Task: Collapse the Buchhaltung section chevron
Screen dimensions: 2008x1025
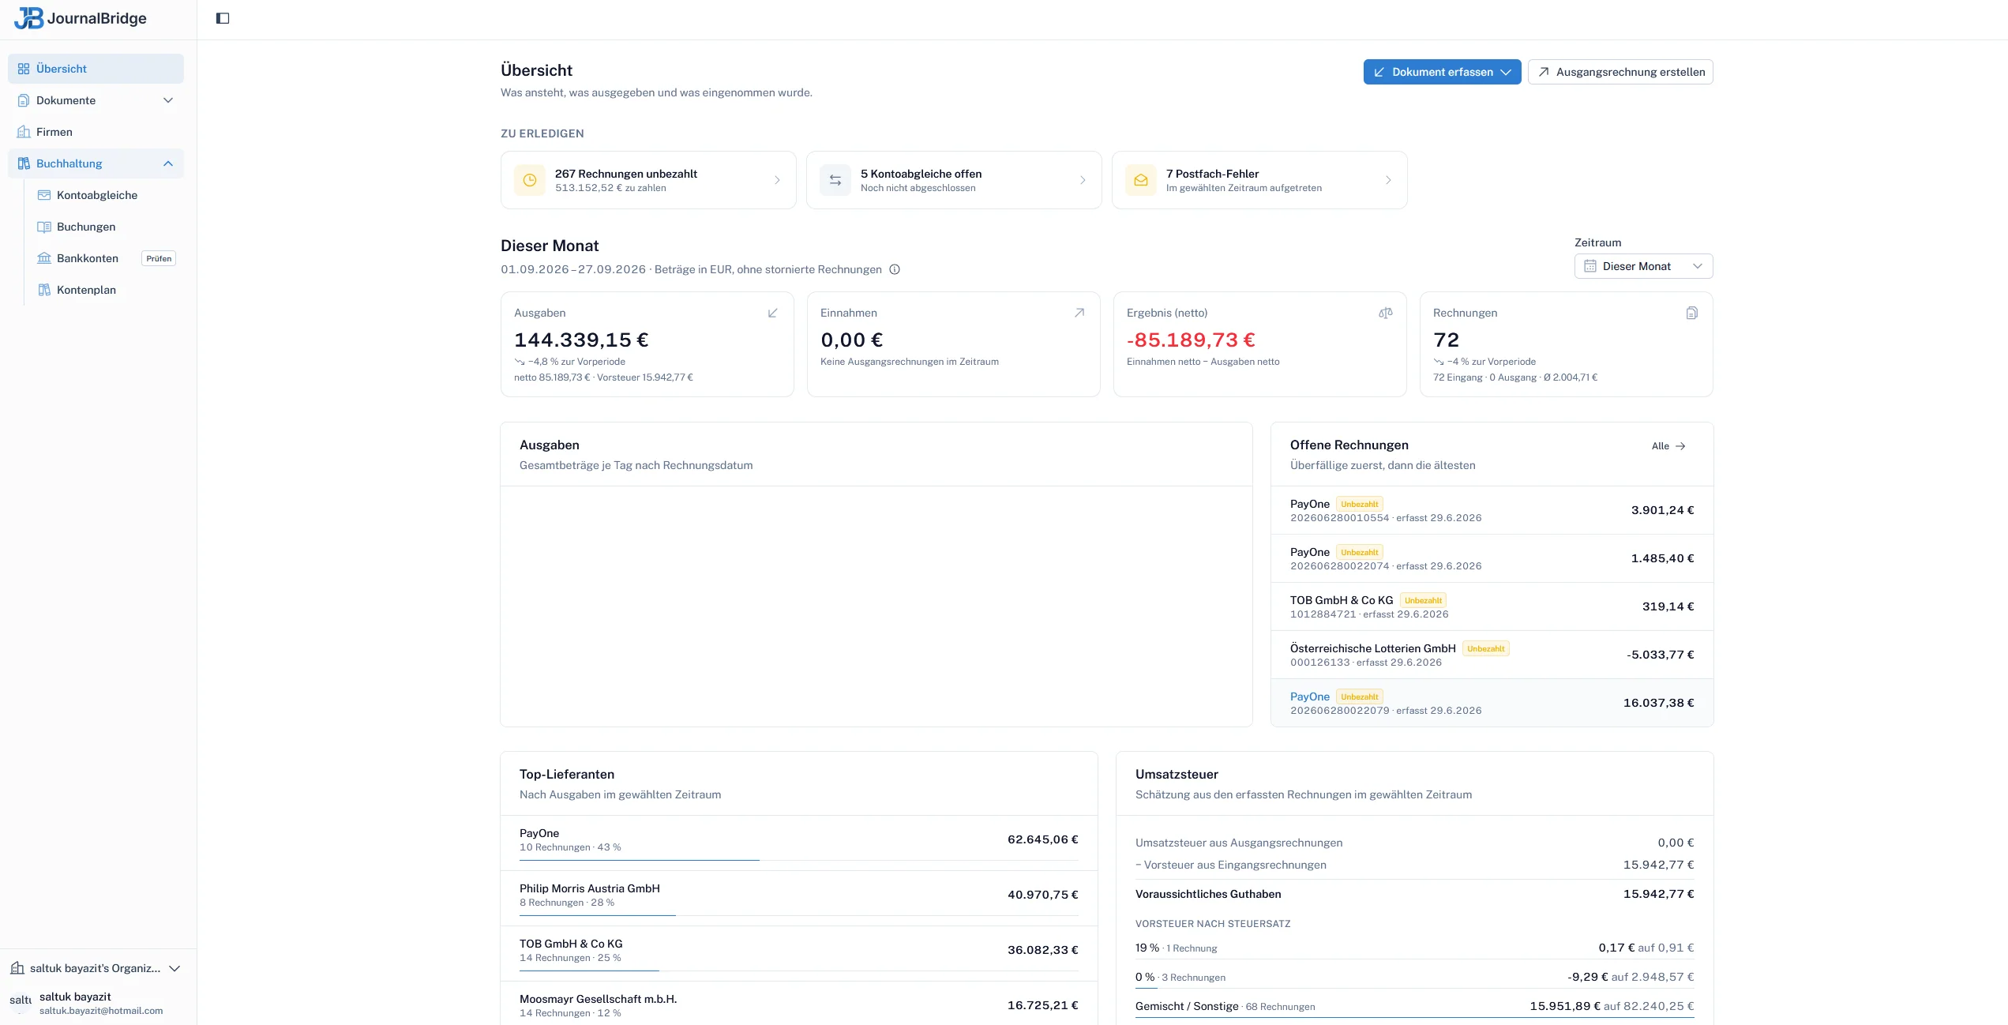Action: pos(168,163)
